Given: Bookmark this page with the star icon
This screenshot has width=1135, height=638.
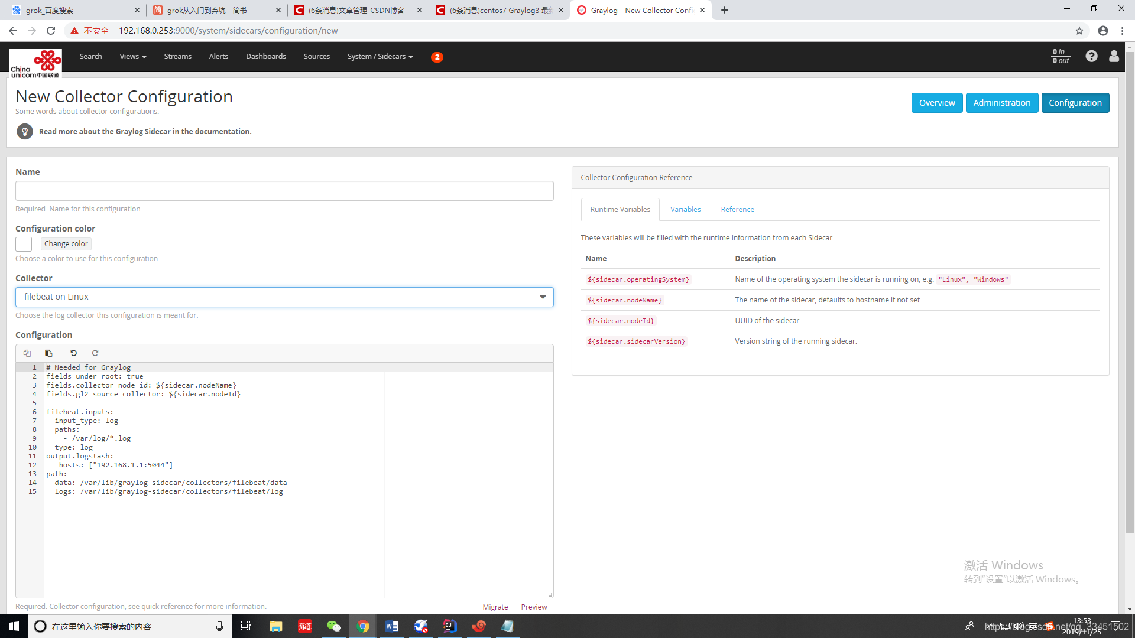Looking at the screenshot, I should (1079, 31).
